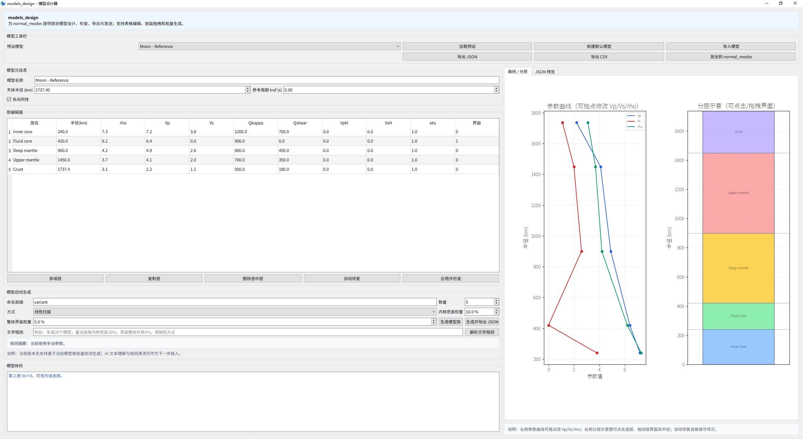Click the models_design app icon in title bar

click(x=3, y=3)
